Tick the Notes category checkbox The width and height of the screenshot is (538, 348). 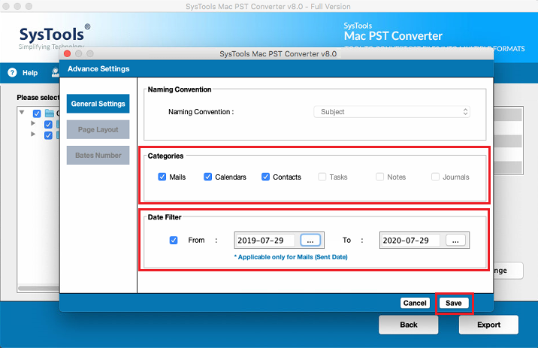coord(379,177)
